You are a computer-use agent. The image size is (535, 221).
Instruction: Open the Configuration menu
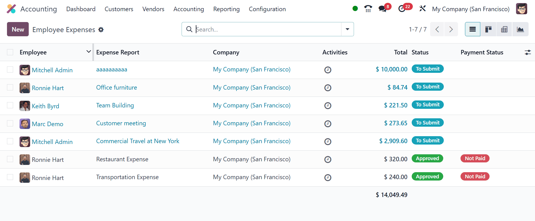[x=267, y=9]
